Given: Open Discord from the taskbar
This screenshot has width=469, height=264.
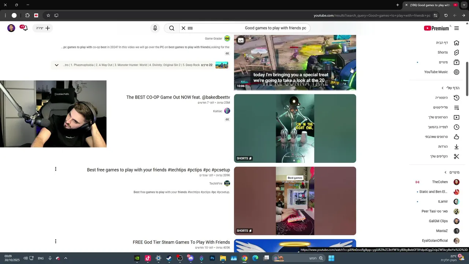Looking at the screenshot, I should (191, 258).
